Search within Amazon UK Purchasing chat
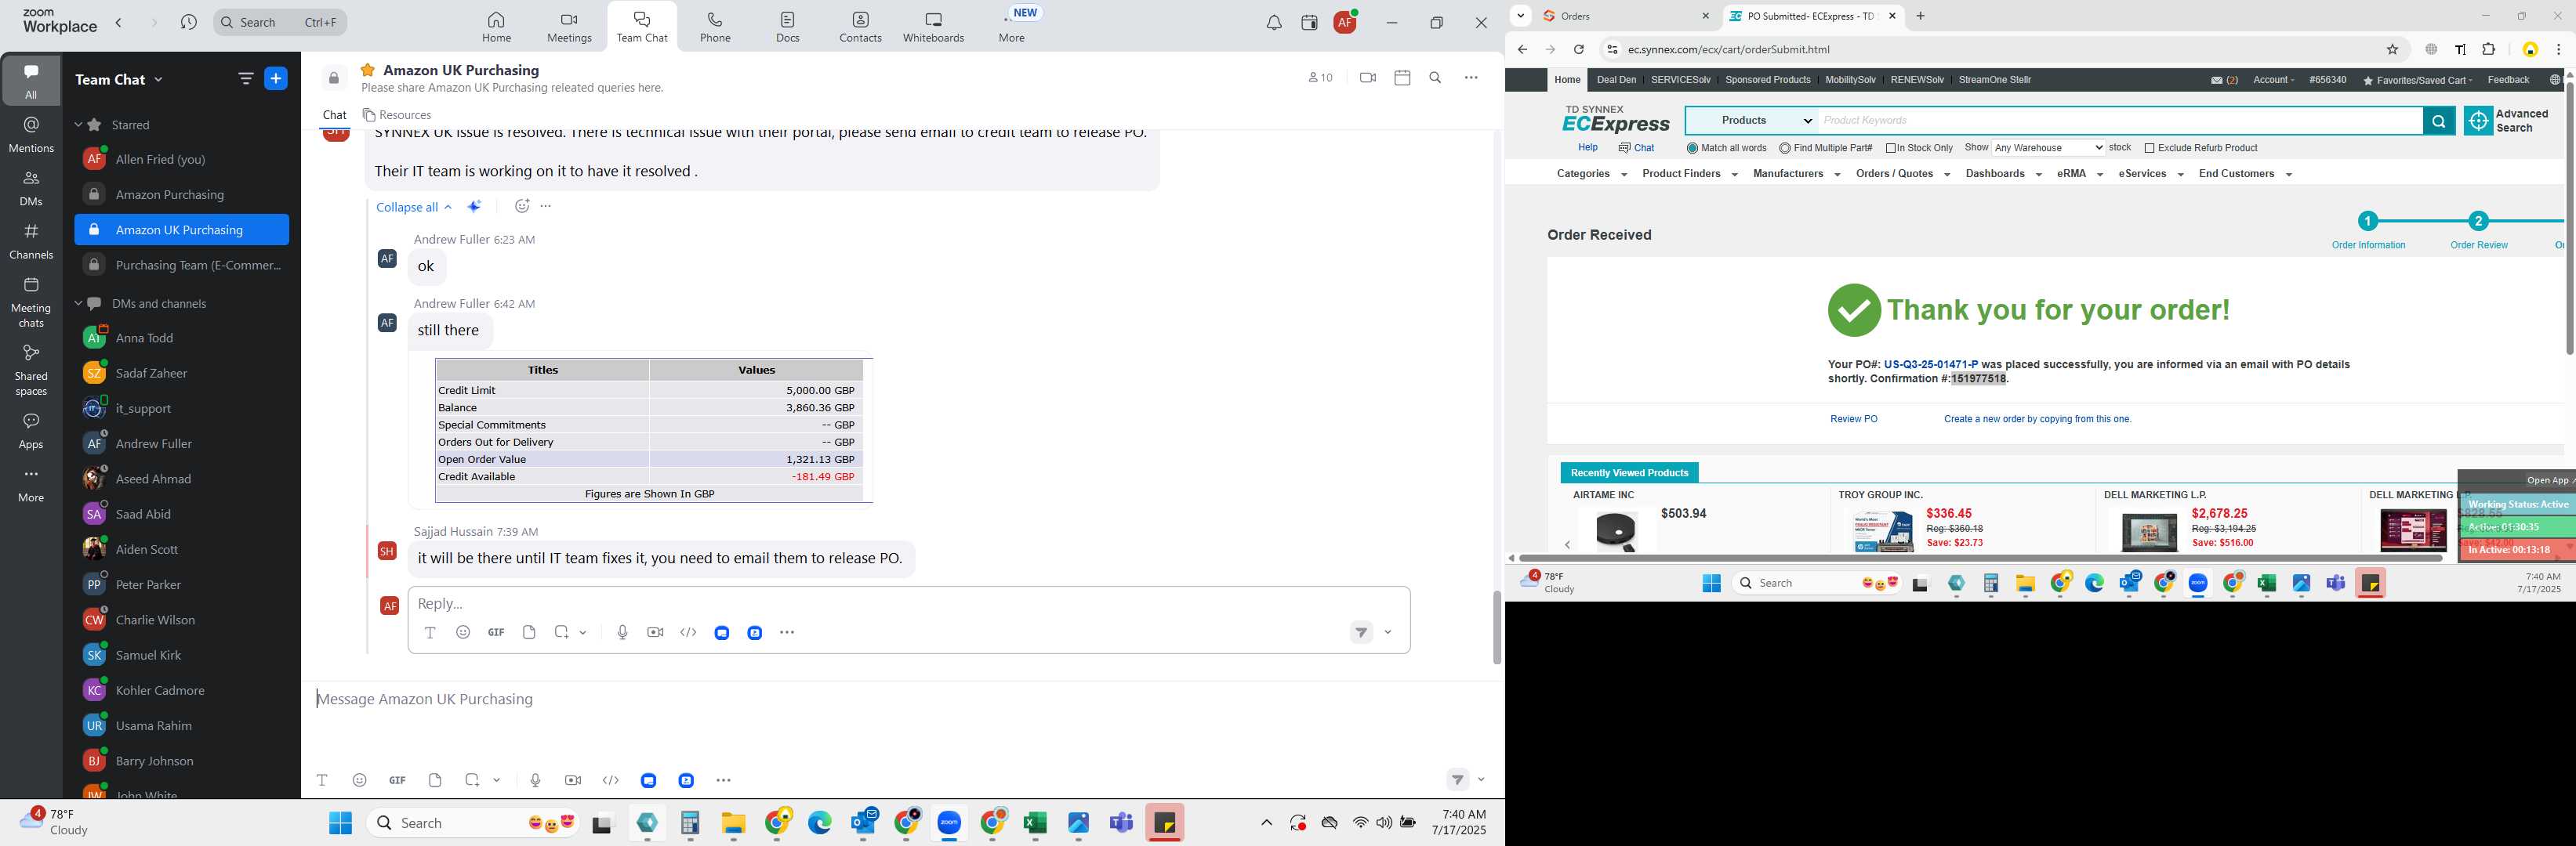Image resolution: width=2576 pixels, height=846 pixels. 1435,78
